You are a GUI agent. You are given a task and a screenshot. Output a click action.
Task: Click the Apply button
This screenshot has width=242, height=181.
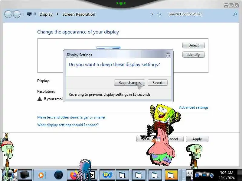click(197, 139)
